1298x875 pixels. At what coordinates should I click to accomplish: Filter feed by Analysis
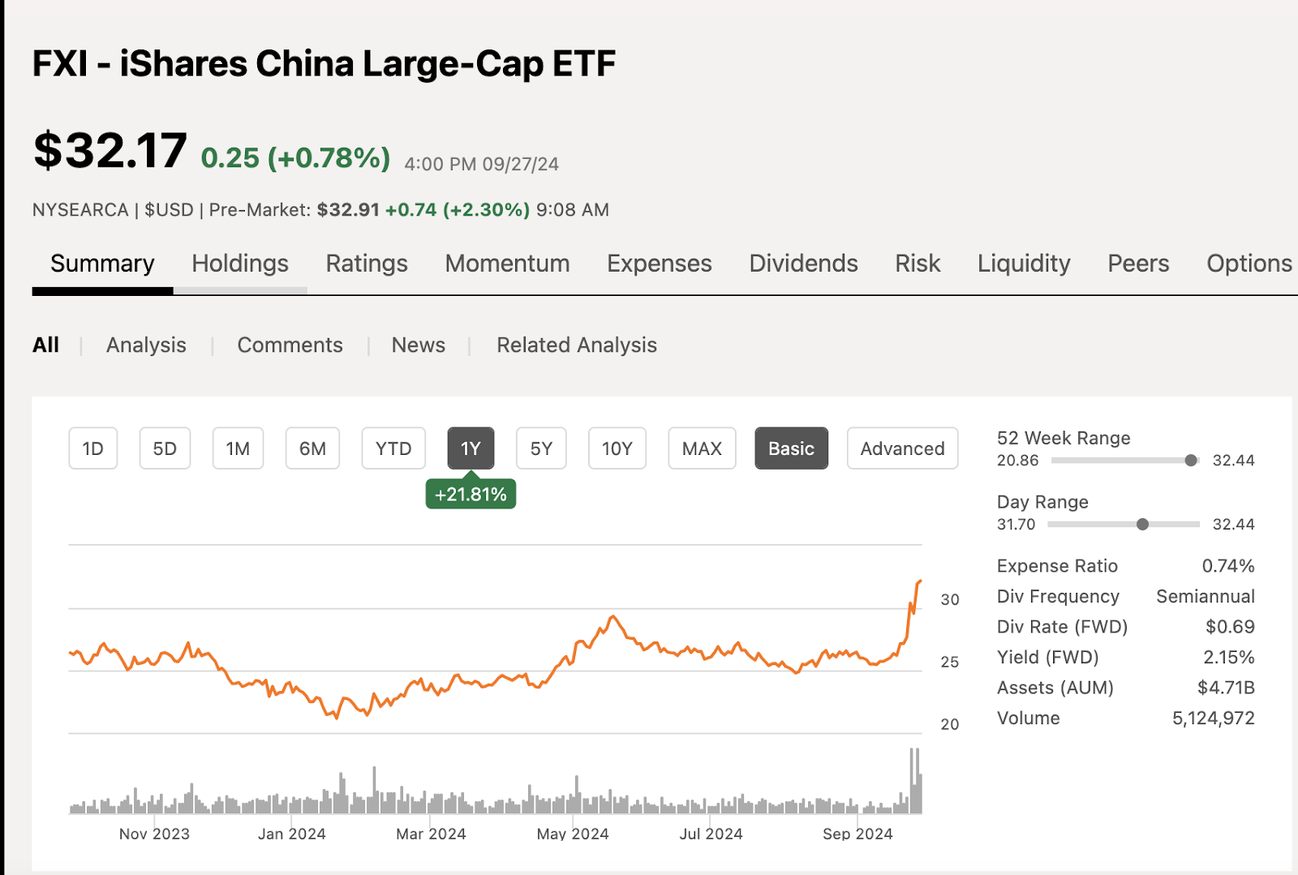[146, 345]
